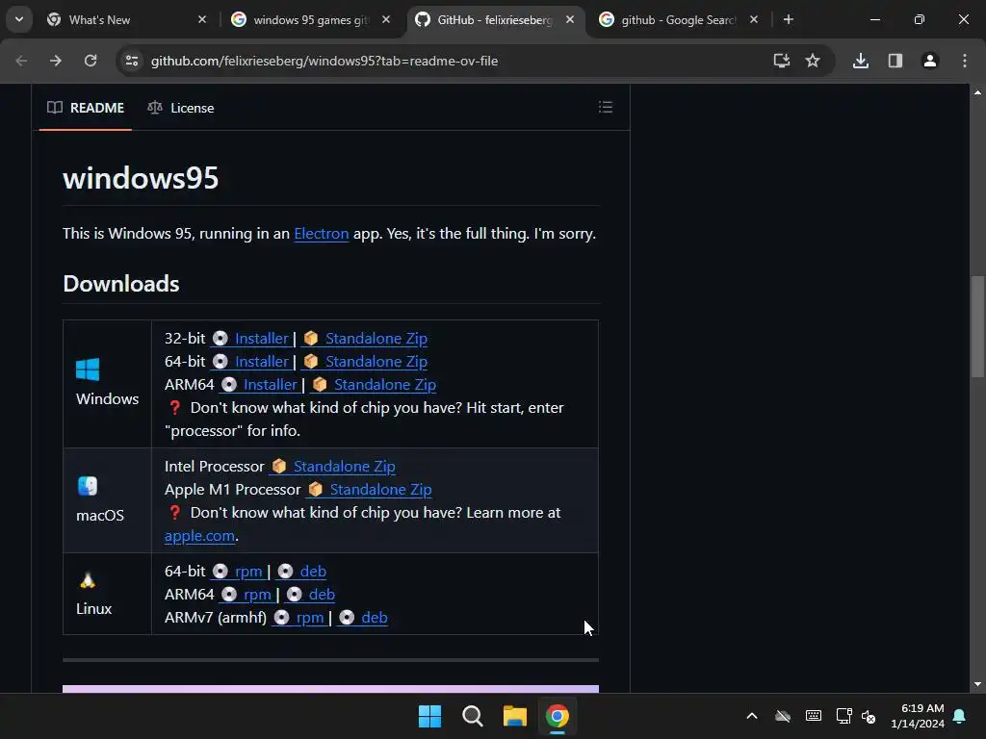Click the Linux penguin logo icon
The width and height of the screenshot is (986, 739).
pyautogui.click(x=88, y=579)
